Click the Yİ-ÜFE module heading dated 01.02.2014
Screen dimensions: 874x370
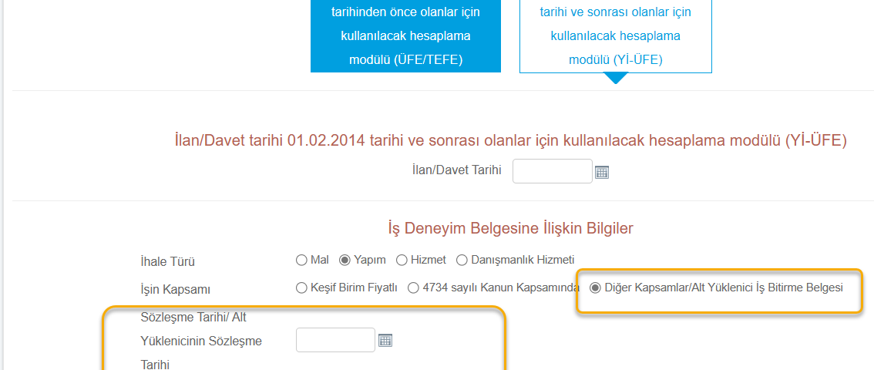510,141
